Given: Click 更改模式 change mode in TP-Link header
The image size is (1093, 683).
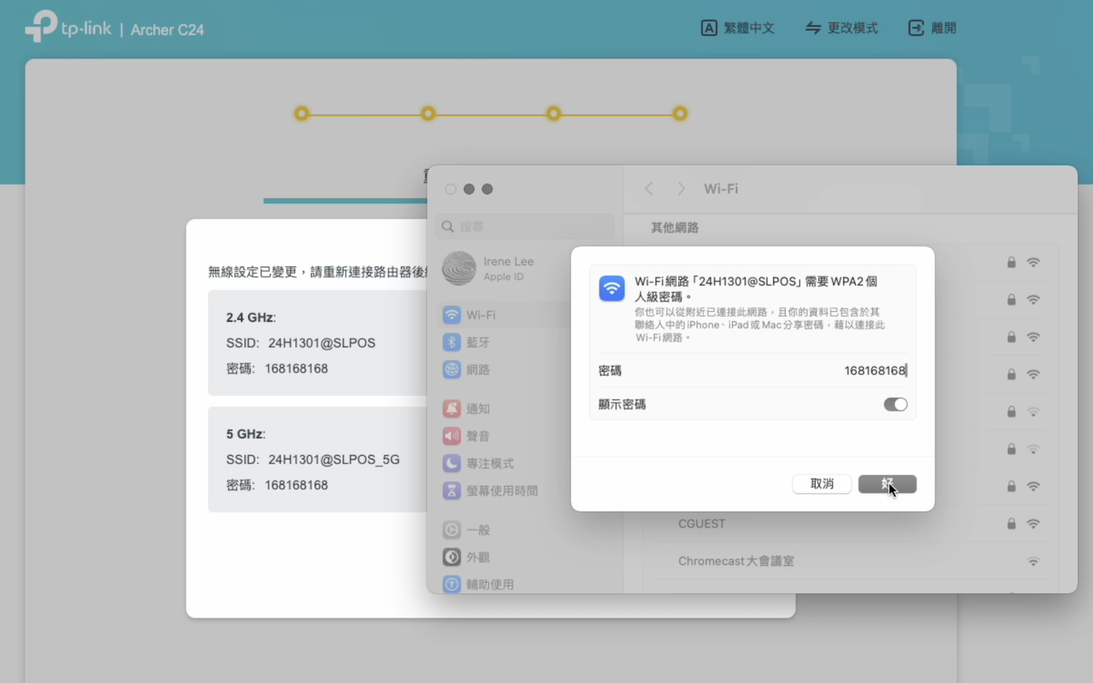Looking at the screenshot, I should pos(841,28).
